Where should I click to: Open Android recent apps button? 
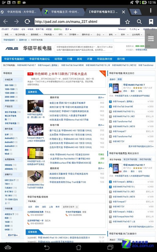click(110, 247)
